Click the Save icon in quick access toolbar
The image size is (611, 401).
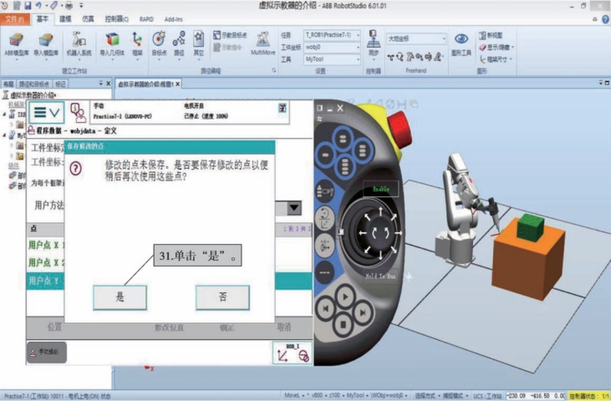point(28,6)
